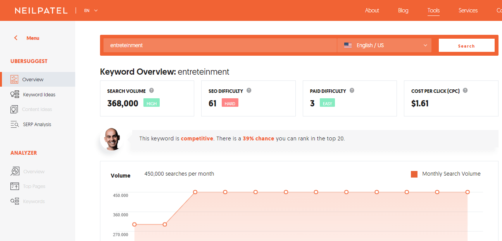Click Top Pages link under Analyzer

pos(34,186)
